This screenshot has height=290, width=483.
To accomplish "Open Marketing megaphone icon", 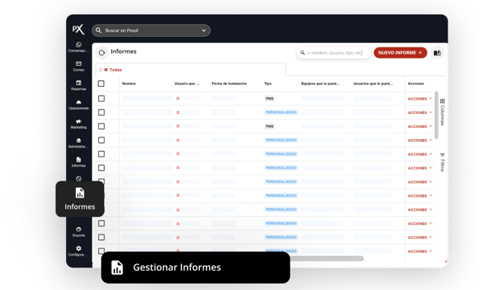I will 79,124.
